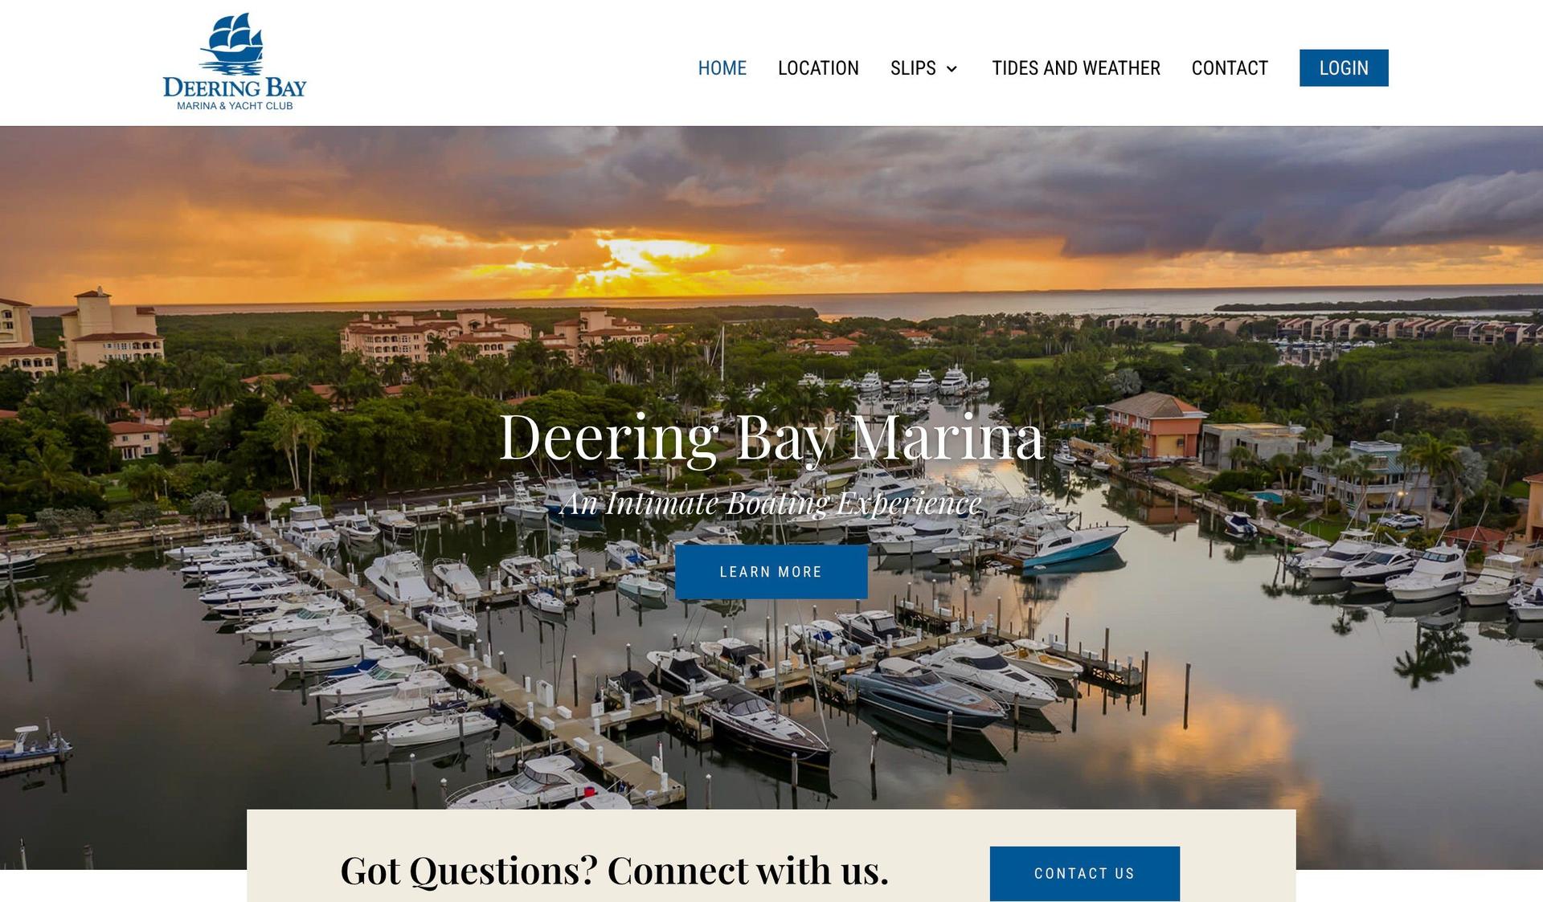
Task: Click the sailing ship logo icon
Action: 231,44
